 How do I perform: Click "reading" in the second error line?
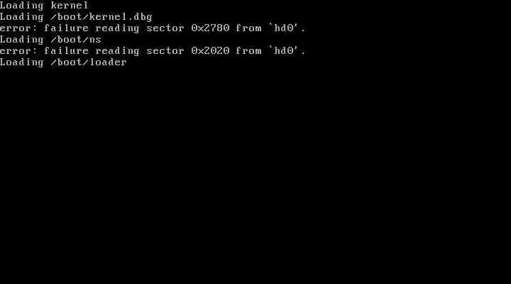point(117,52)
